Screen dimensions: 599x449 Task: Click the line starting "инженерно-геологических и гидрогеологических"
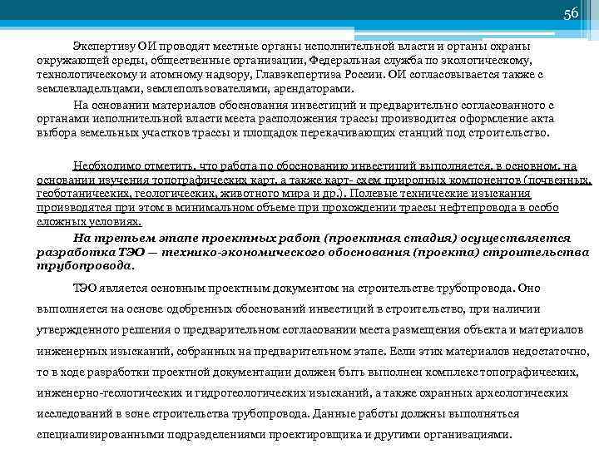pyautogui.click(x=302, y=392)
